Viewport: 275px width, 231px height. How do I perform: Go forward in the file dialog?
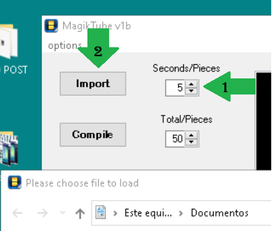(x=43, y=213)
